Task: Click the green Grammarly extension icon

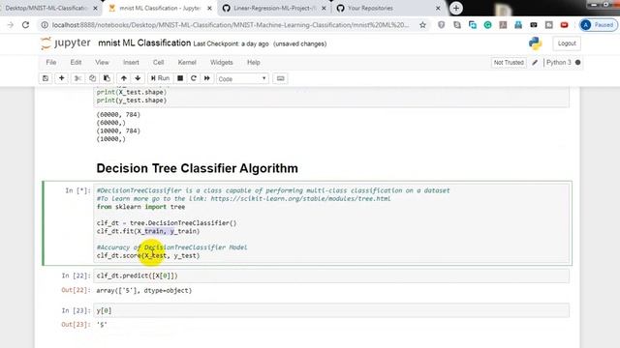Action: [487, 25]
